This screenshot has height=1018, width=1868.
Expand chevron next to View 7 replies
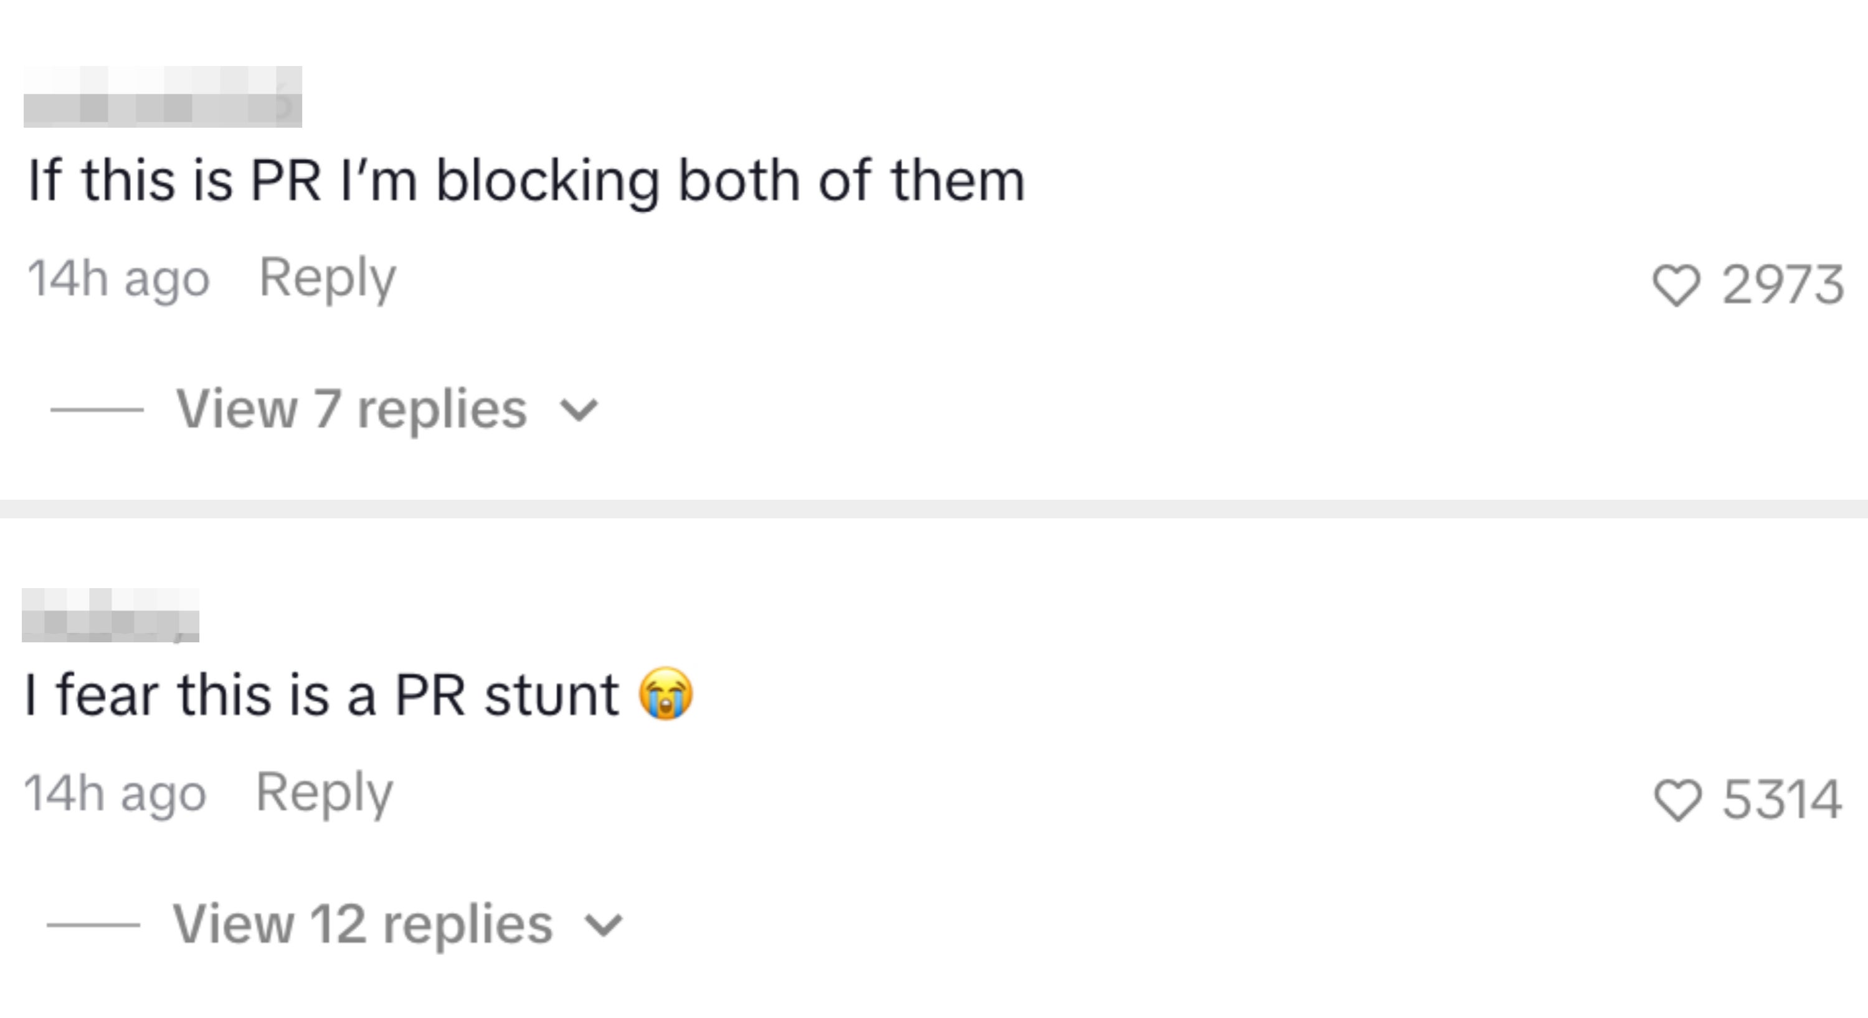click(x=579, y=411)
